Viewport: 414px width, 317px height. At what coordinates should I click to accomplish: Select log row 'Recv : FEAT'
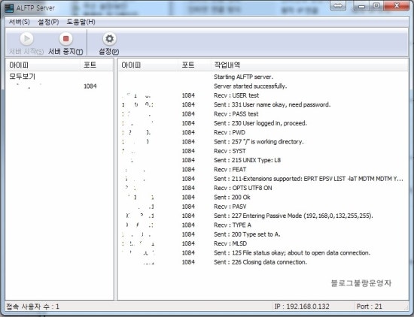click(x=263, y=170)
